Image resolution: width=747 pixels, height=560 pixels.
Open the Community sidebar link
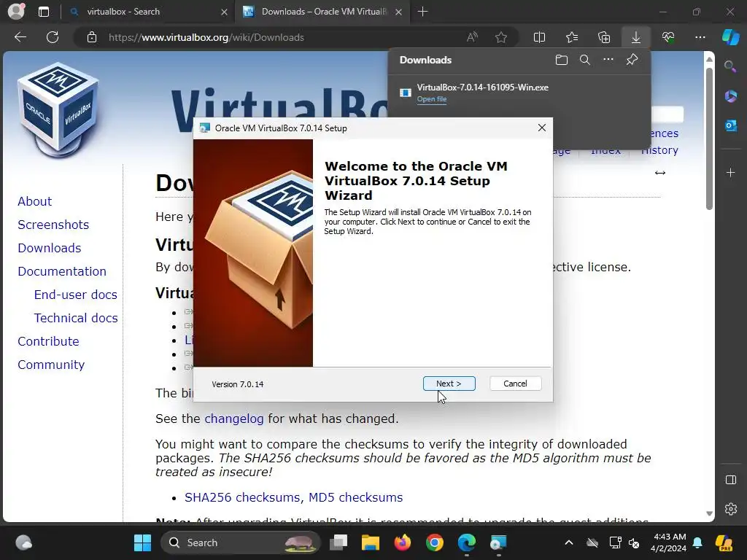(52, 365)
